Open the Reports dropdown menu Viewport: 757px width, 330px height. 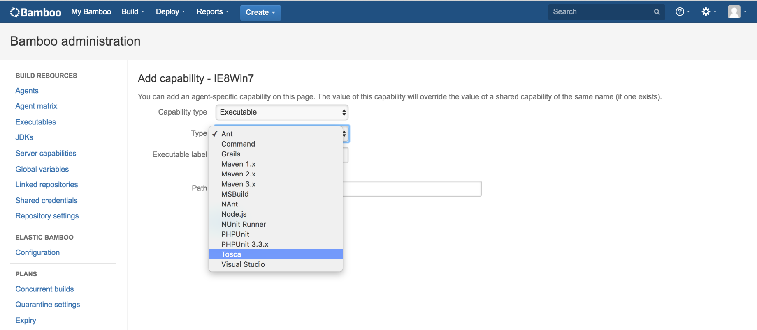(213, 12)
